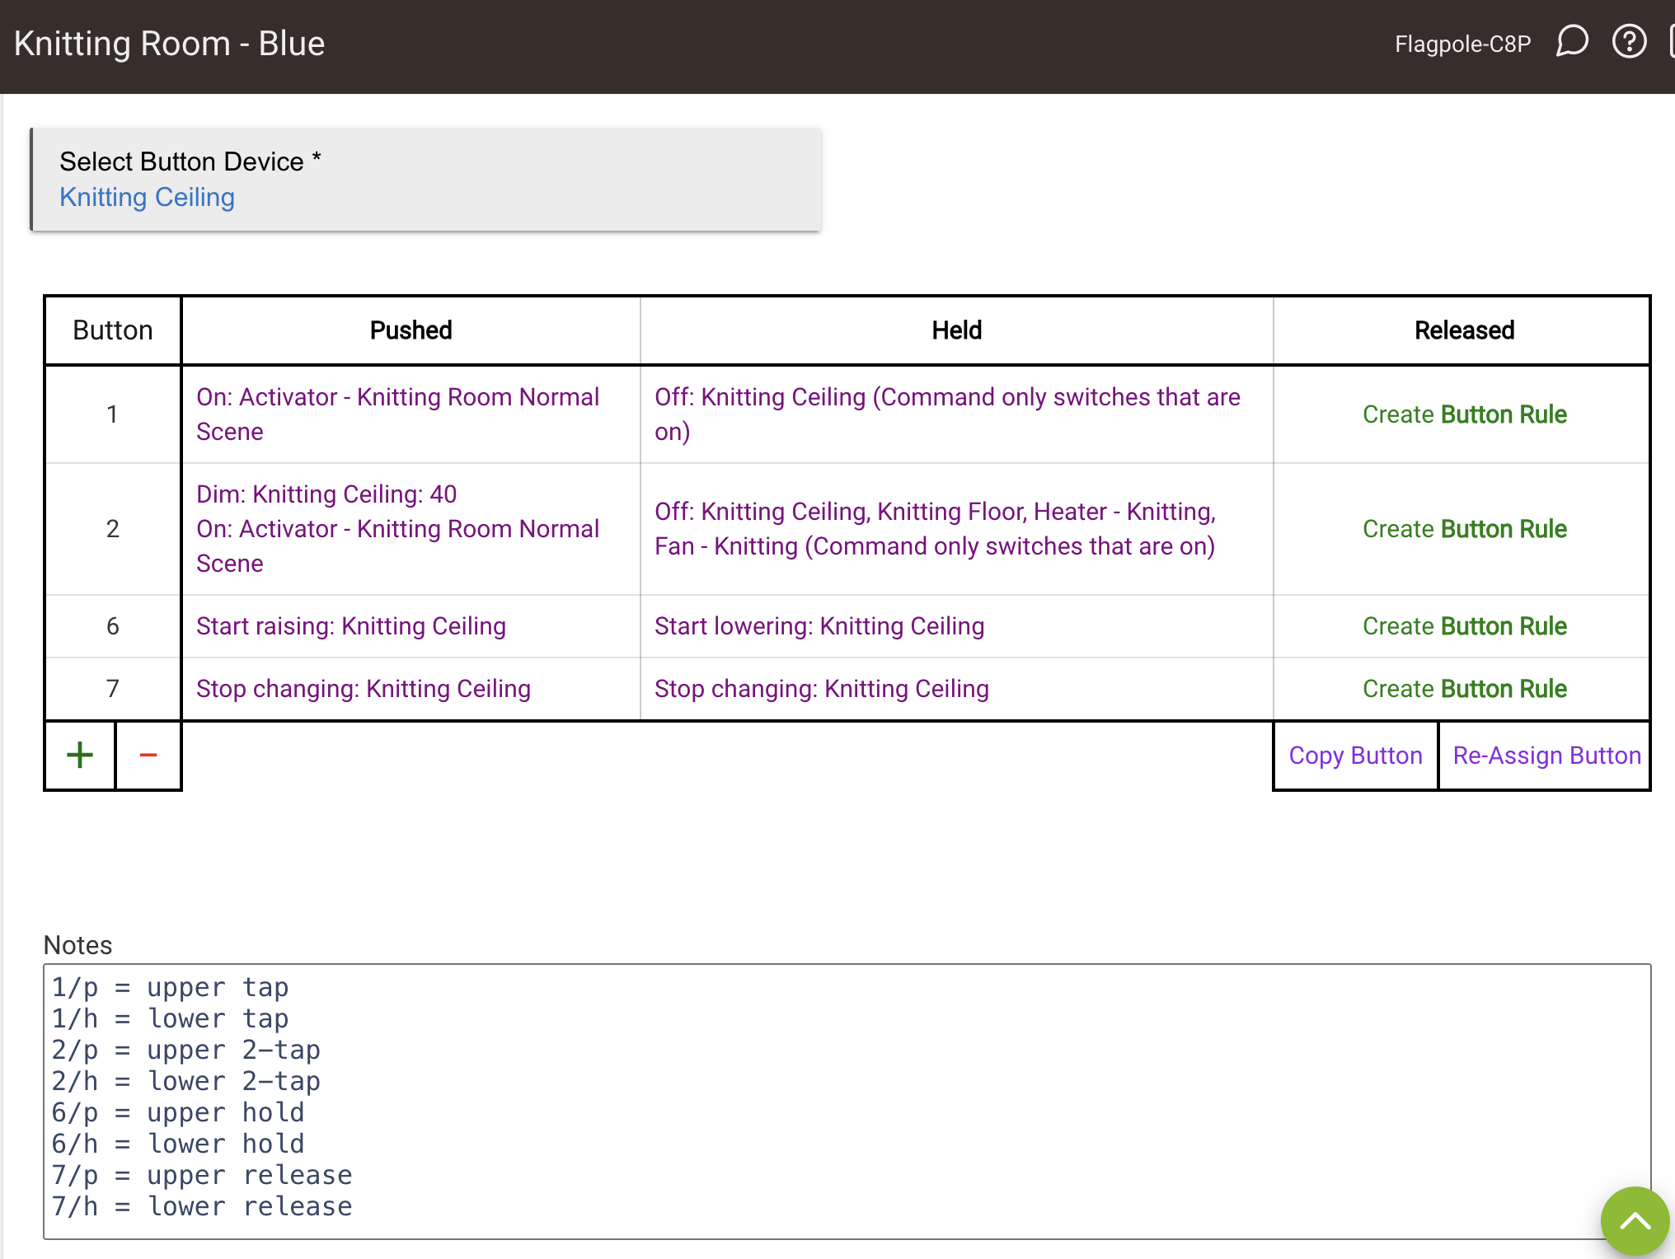The image size is (1675, 1259).
Task: Open Start raising: Knitting Ceiling action
Action: click(x=351, y=626)
